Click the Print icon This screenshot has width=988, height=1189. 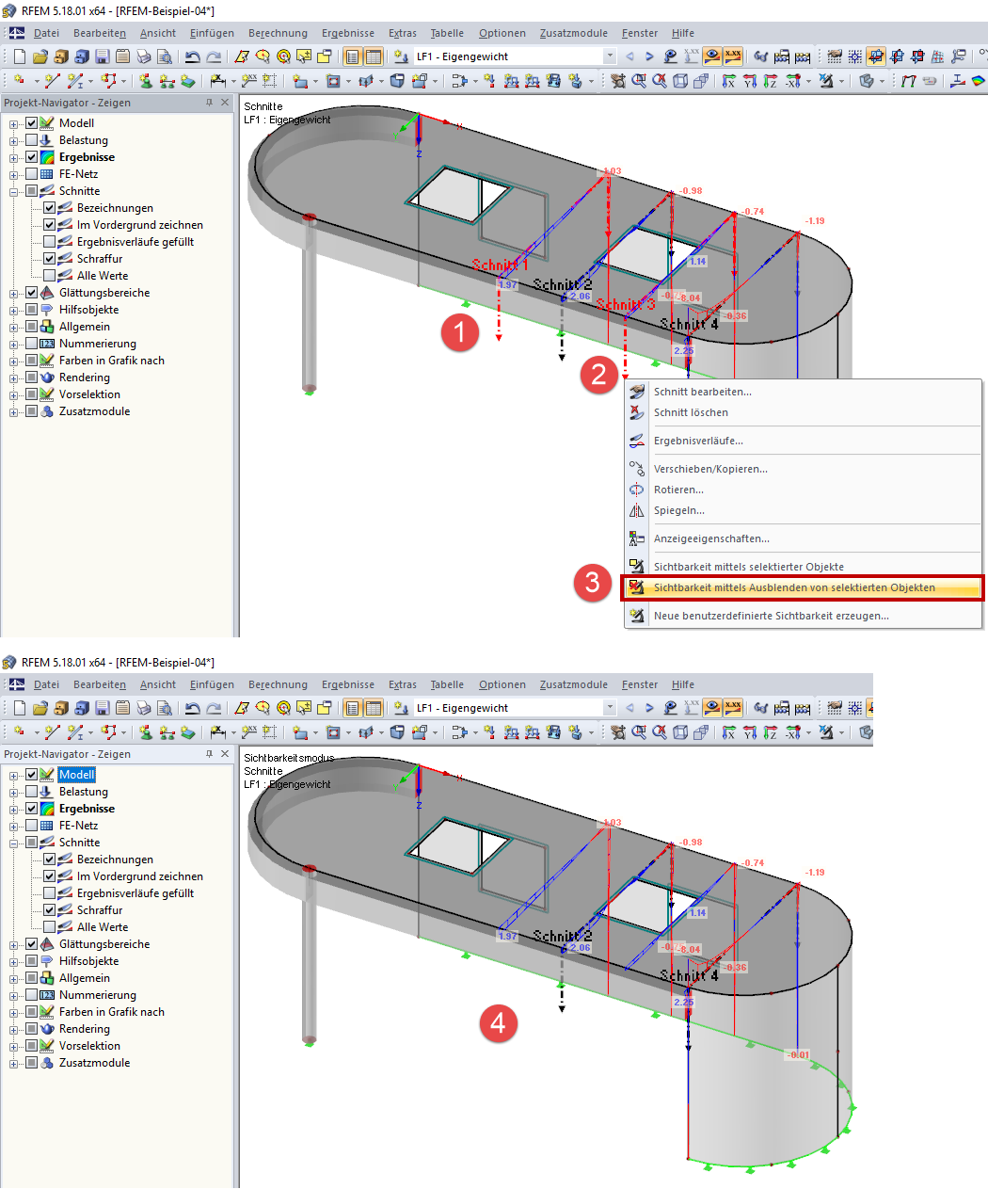142,56
